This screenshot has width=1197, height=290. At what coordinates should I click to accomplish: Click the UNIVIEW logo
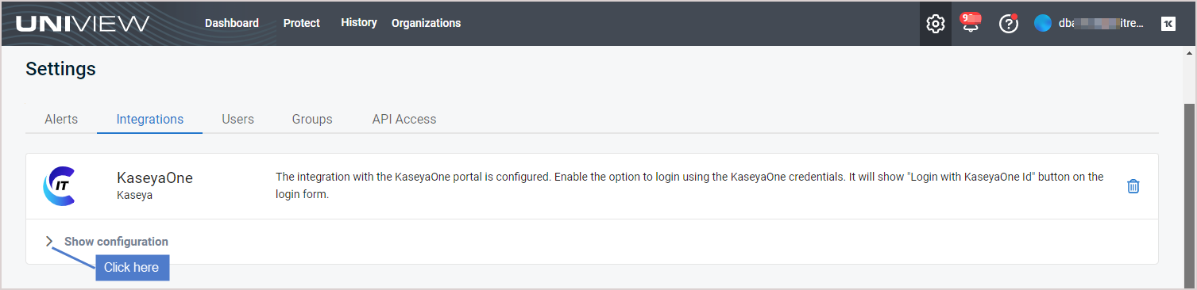(83, 24)
